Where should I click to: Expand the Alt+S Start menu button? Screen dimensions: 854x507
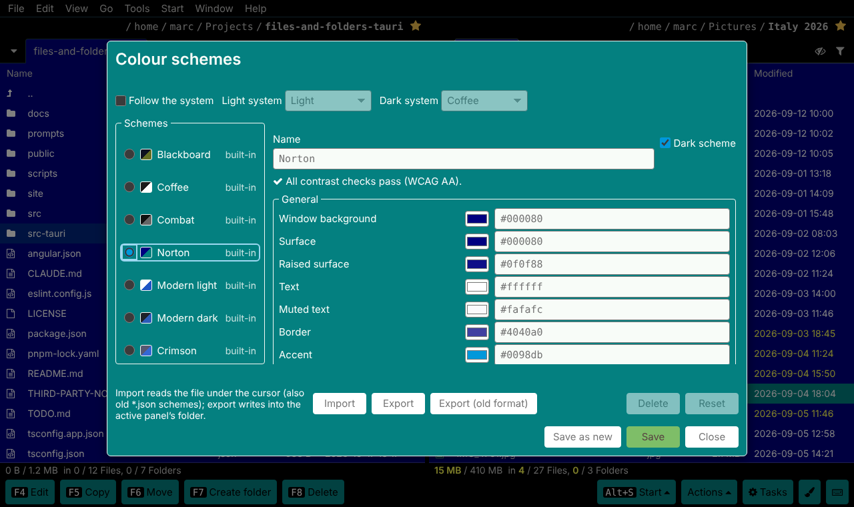click(636, 492)
